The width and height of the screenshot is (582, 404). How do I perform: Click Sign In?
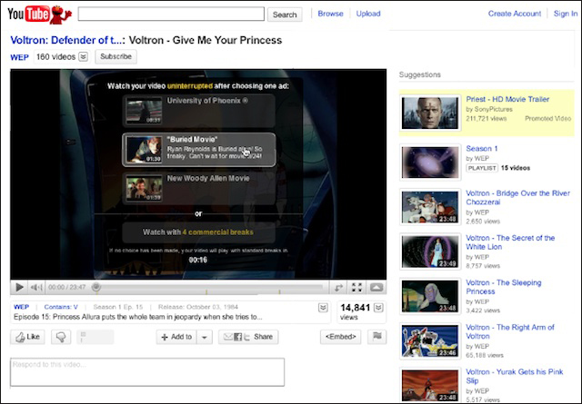[x=566, y=14]
